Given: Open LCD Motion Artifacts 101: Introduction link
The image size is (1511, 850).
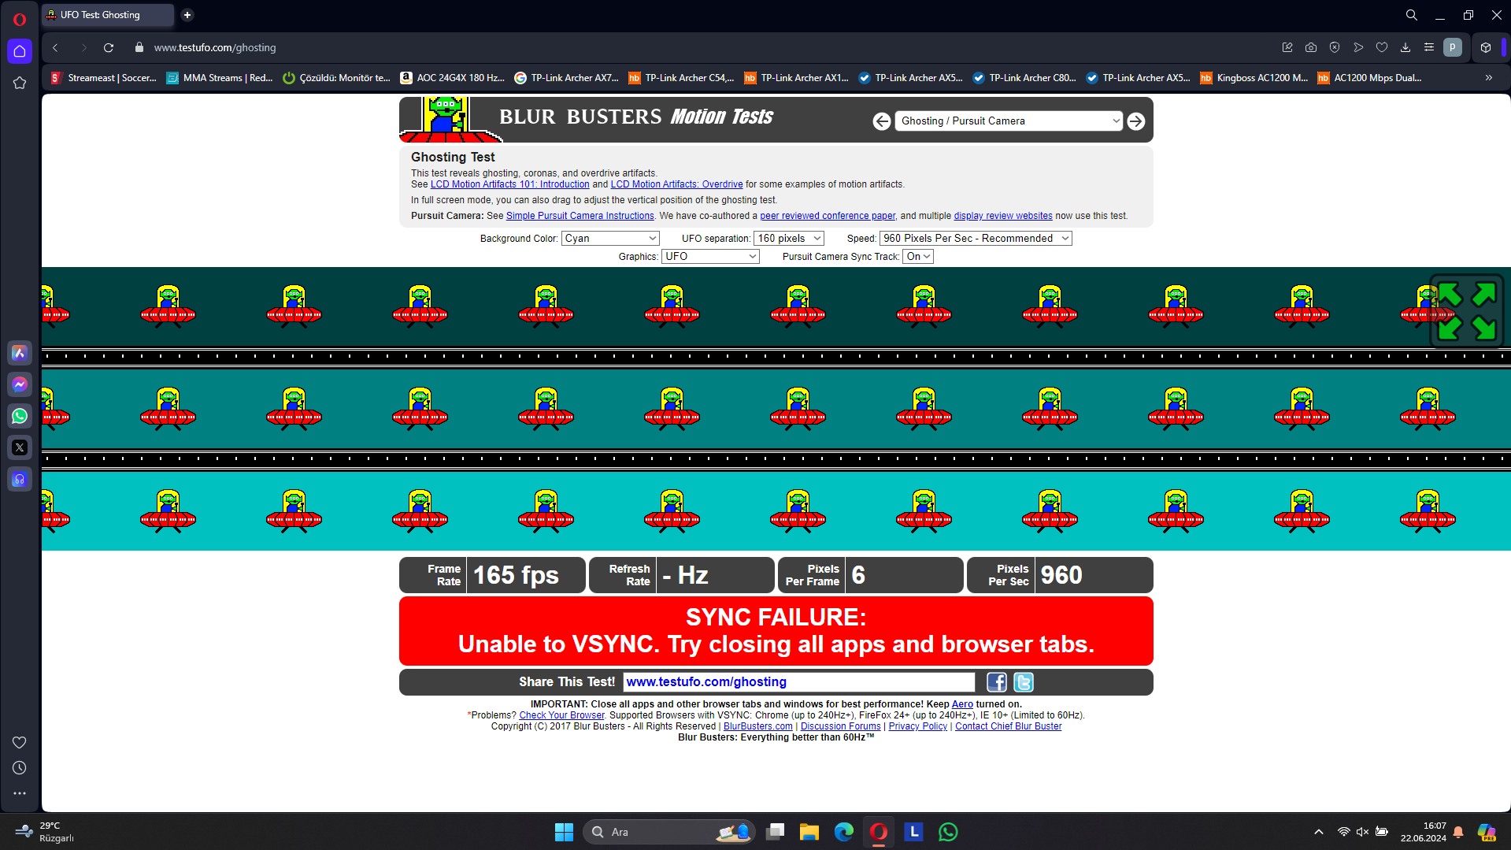Looking at the screenshot, I should [x=509, y=184].
